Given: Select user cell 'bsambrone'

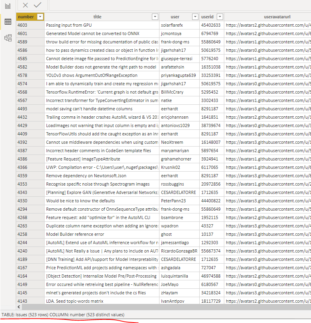Looking at the screenshot, I should click(179, 217).
